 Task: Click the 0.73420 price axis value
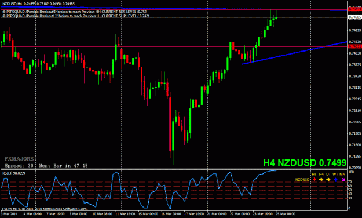[x=355, y=76]
